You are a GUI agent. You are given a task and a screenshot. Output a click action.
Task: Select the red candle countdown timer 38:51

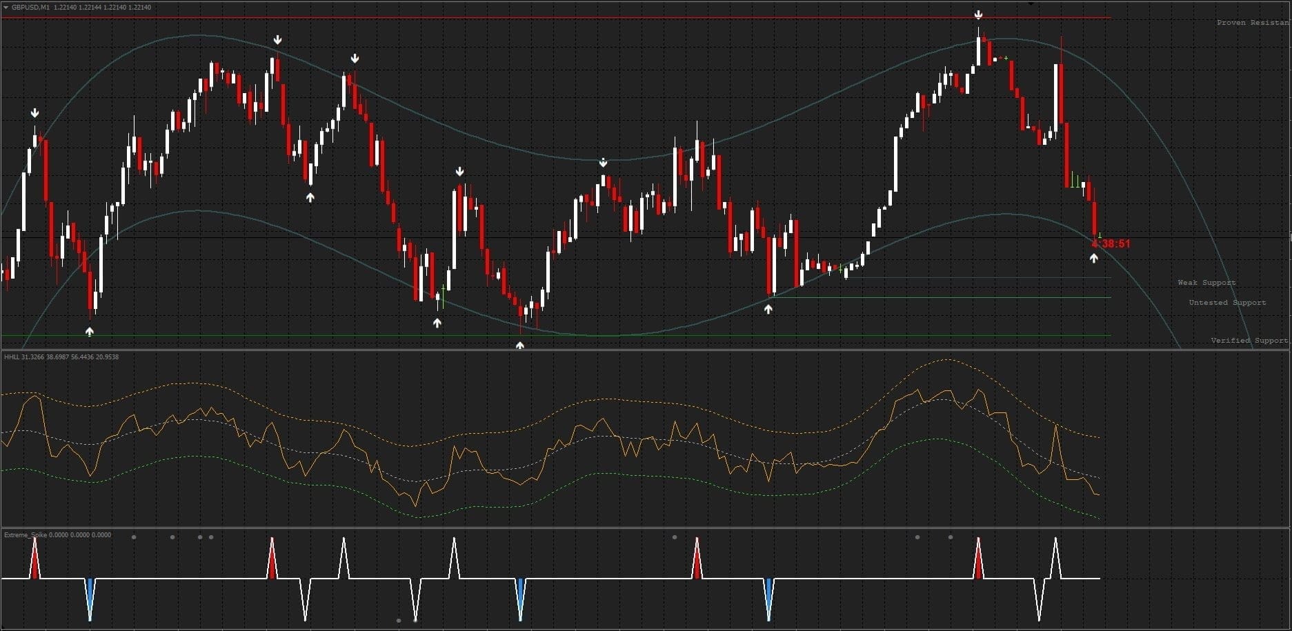1112,243
